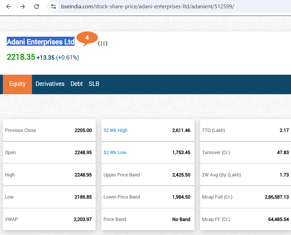Open site information icon in address bar
291x235 pixels.
pos(54,7)
